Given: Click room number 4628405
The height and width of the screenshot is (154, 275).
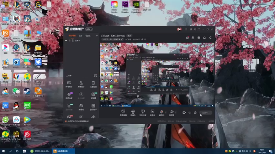Looking at the screenshot, I should pyautogui.click(x=136, y=39).
